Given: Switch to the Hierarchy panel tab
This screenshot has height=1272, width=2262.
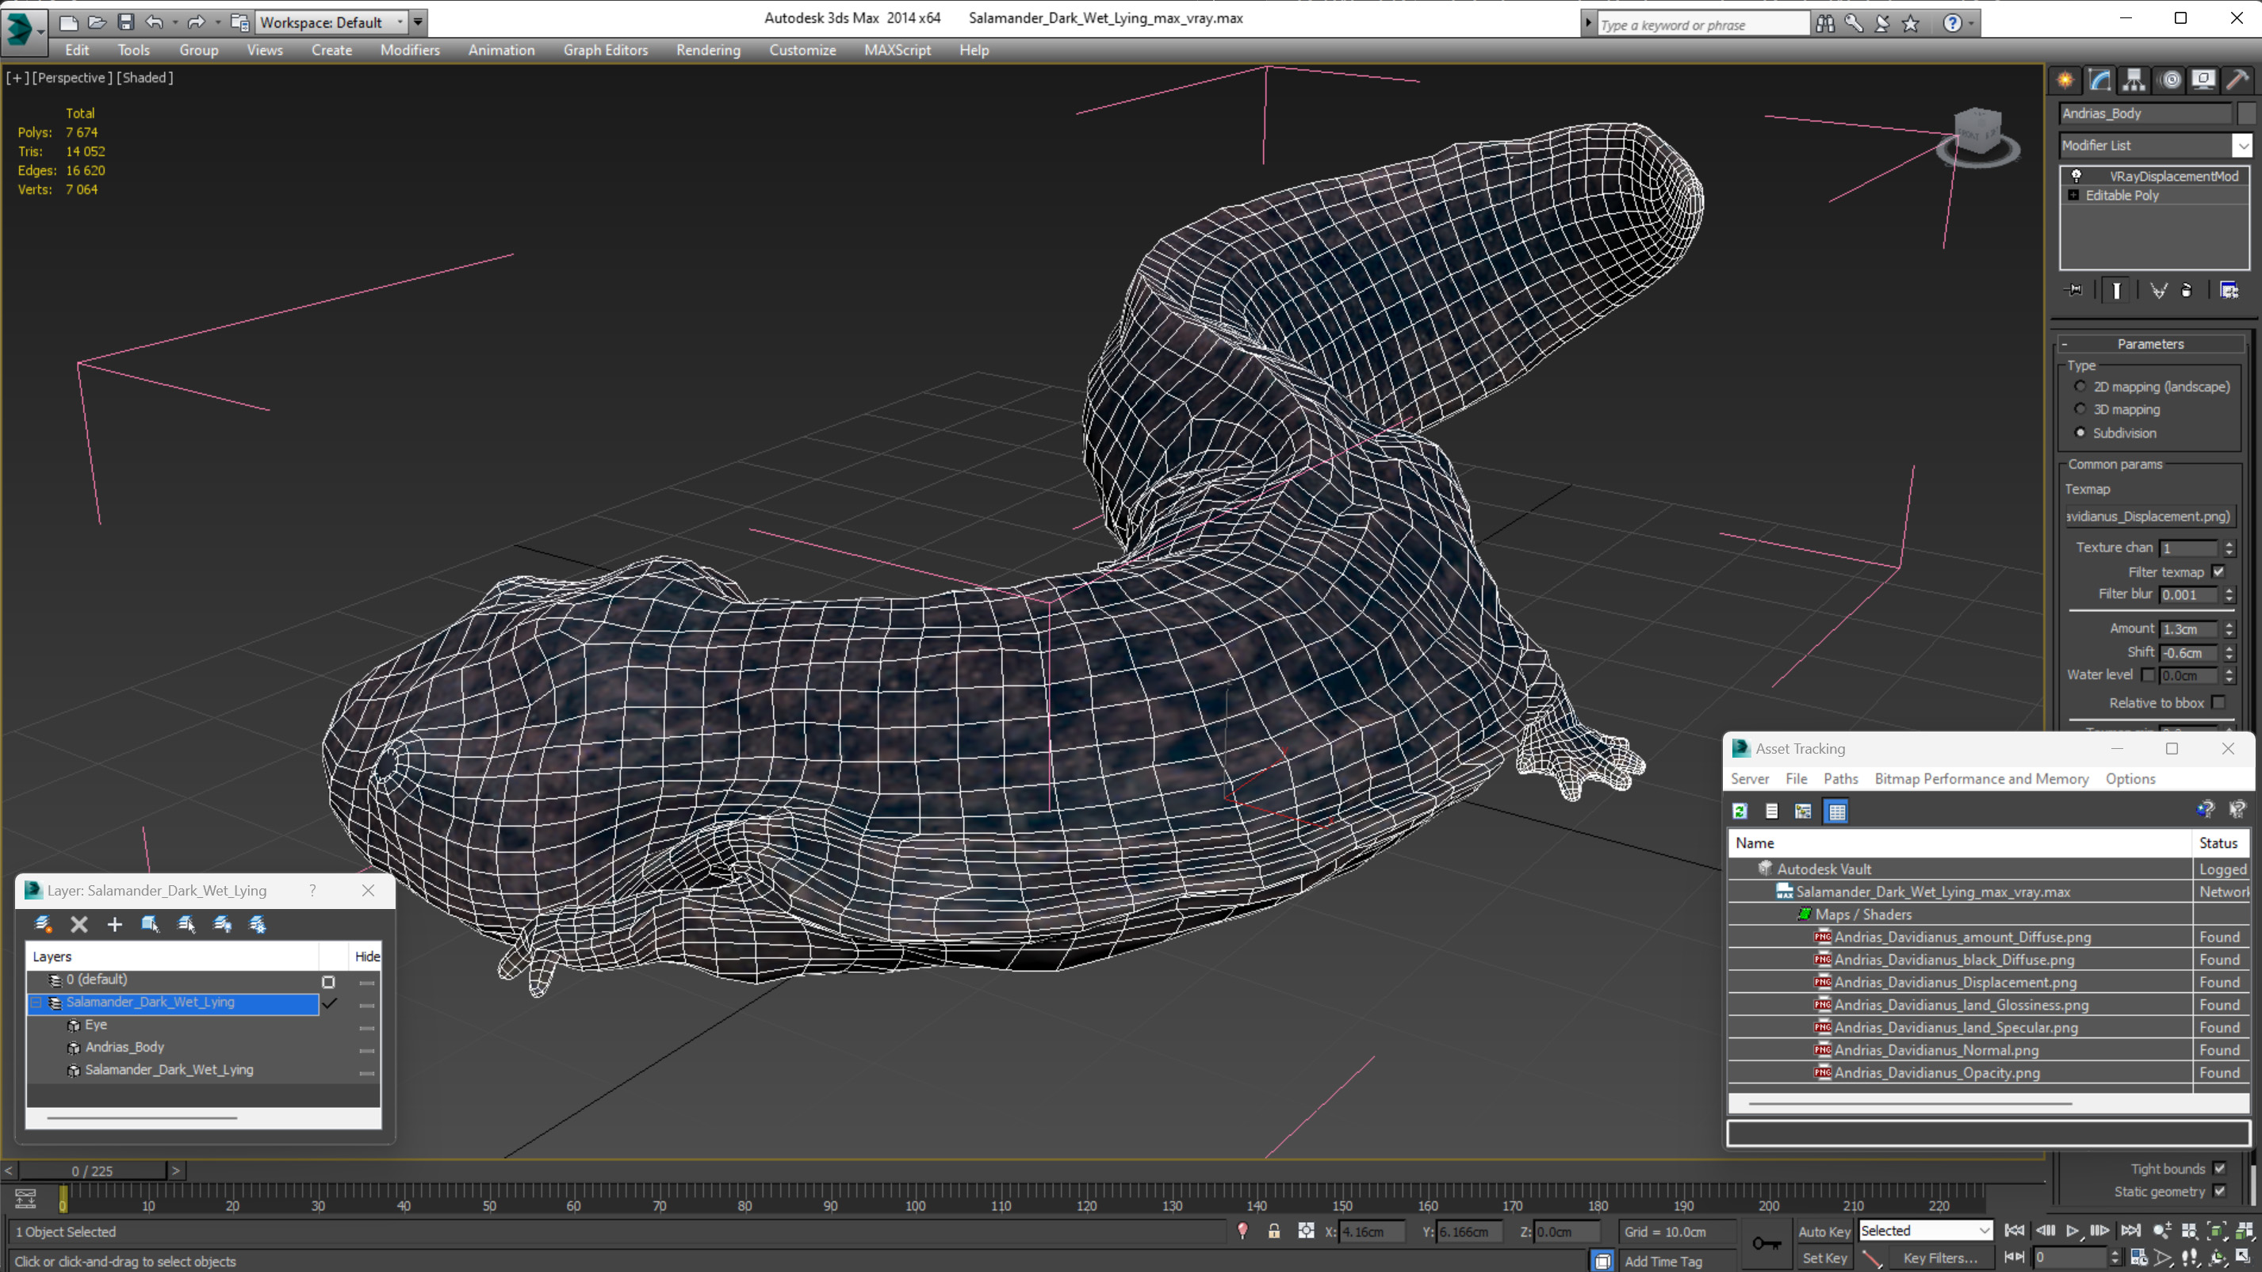Looking at the screenshot, I should pyautogui.click(x=2134, y=80).
